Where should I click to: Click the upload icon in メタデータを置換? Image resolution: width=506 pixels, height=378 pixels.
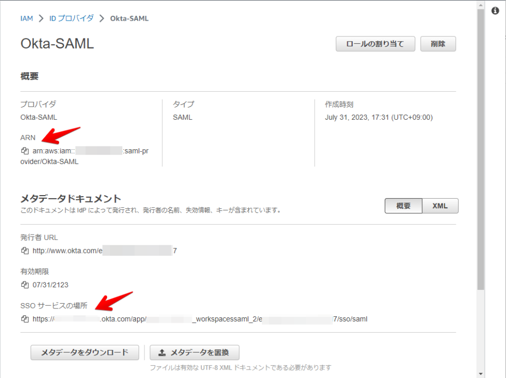point(162,353)
